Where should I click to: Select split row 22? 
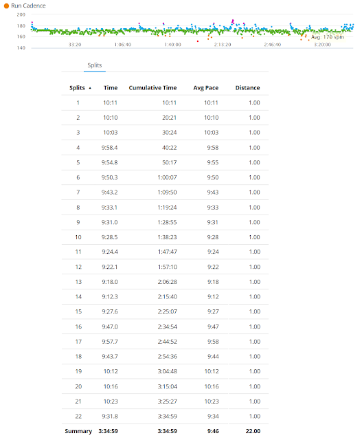[x=165, y=416]
